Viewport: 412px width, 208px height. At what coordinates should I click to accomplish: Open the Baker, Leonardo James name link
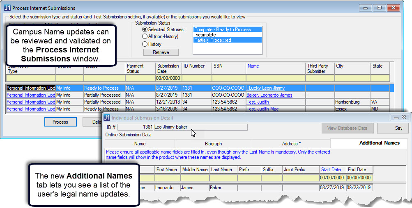click(269, 95)
